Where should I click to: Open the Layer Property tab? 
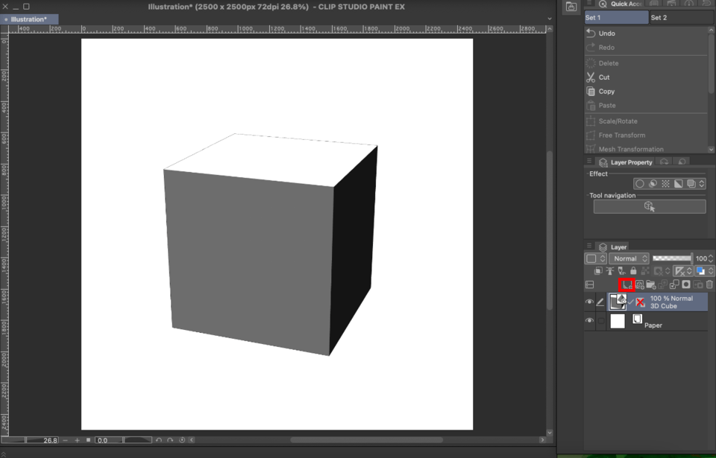(626, 162)
